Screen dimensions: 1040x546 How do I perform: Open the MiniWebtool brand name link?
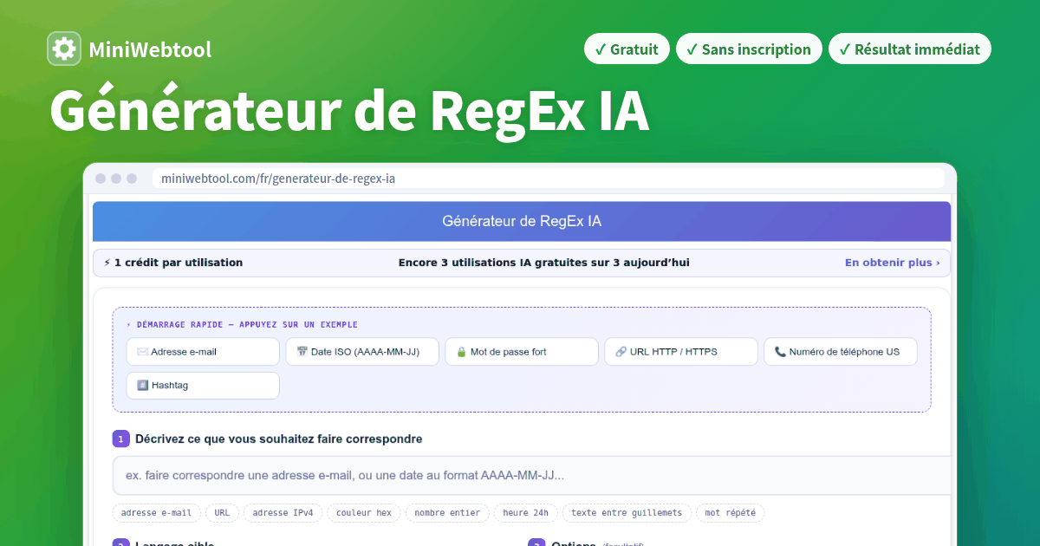tap(150, 49)
